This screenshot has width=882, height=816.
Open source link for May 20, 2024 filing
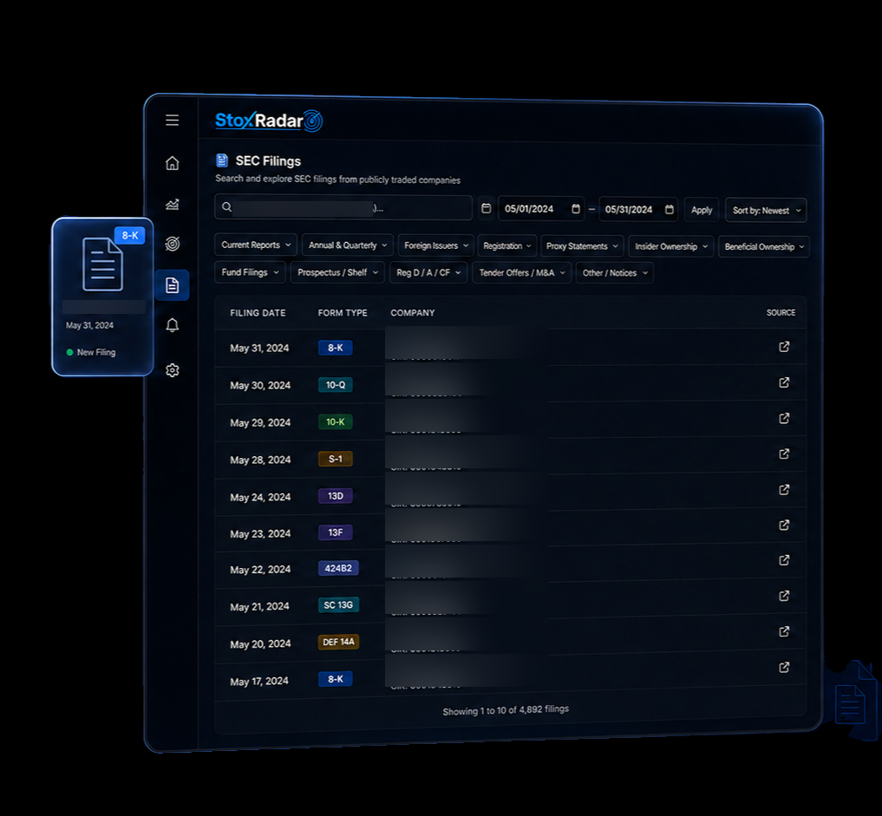click(784, 631)
